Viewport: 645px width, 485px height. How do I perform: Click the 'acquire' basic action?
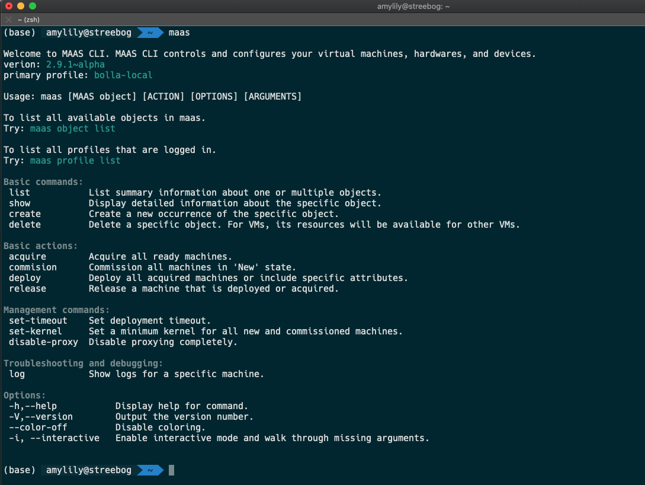point(27,257)
